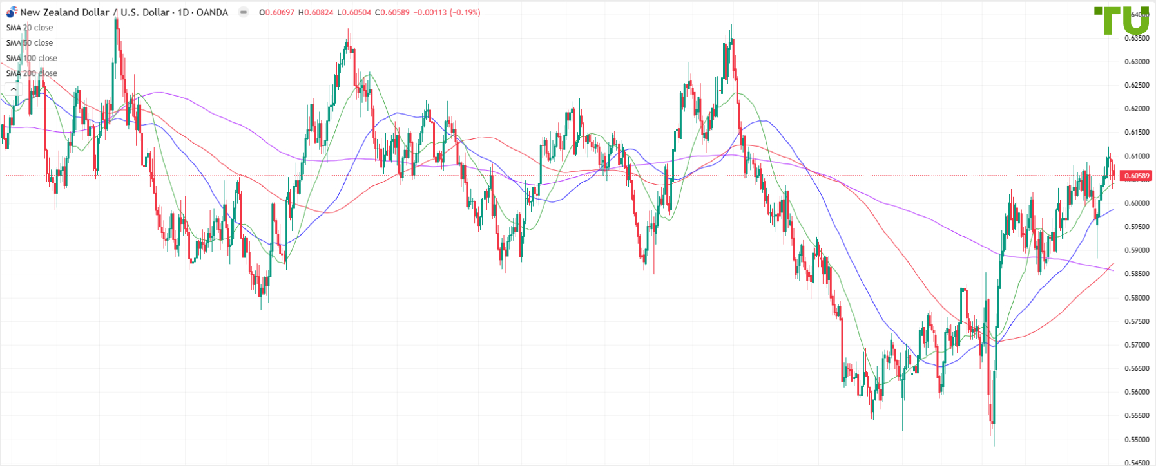Click the 0.55000 price axis label
This screenshot has height=466, width=1156.
1137,440
